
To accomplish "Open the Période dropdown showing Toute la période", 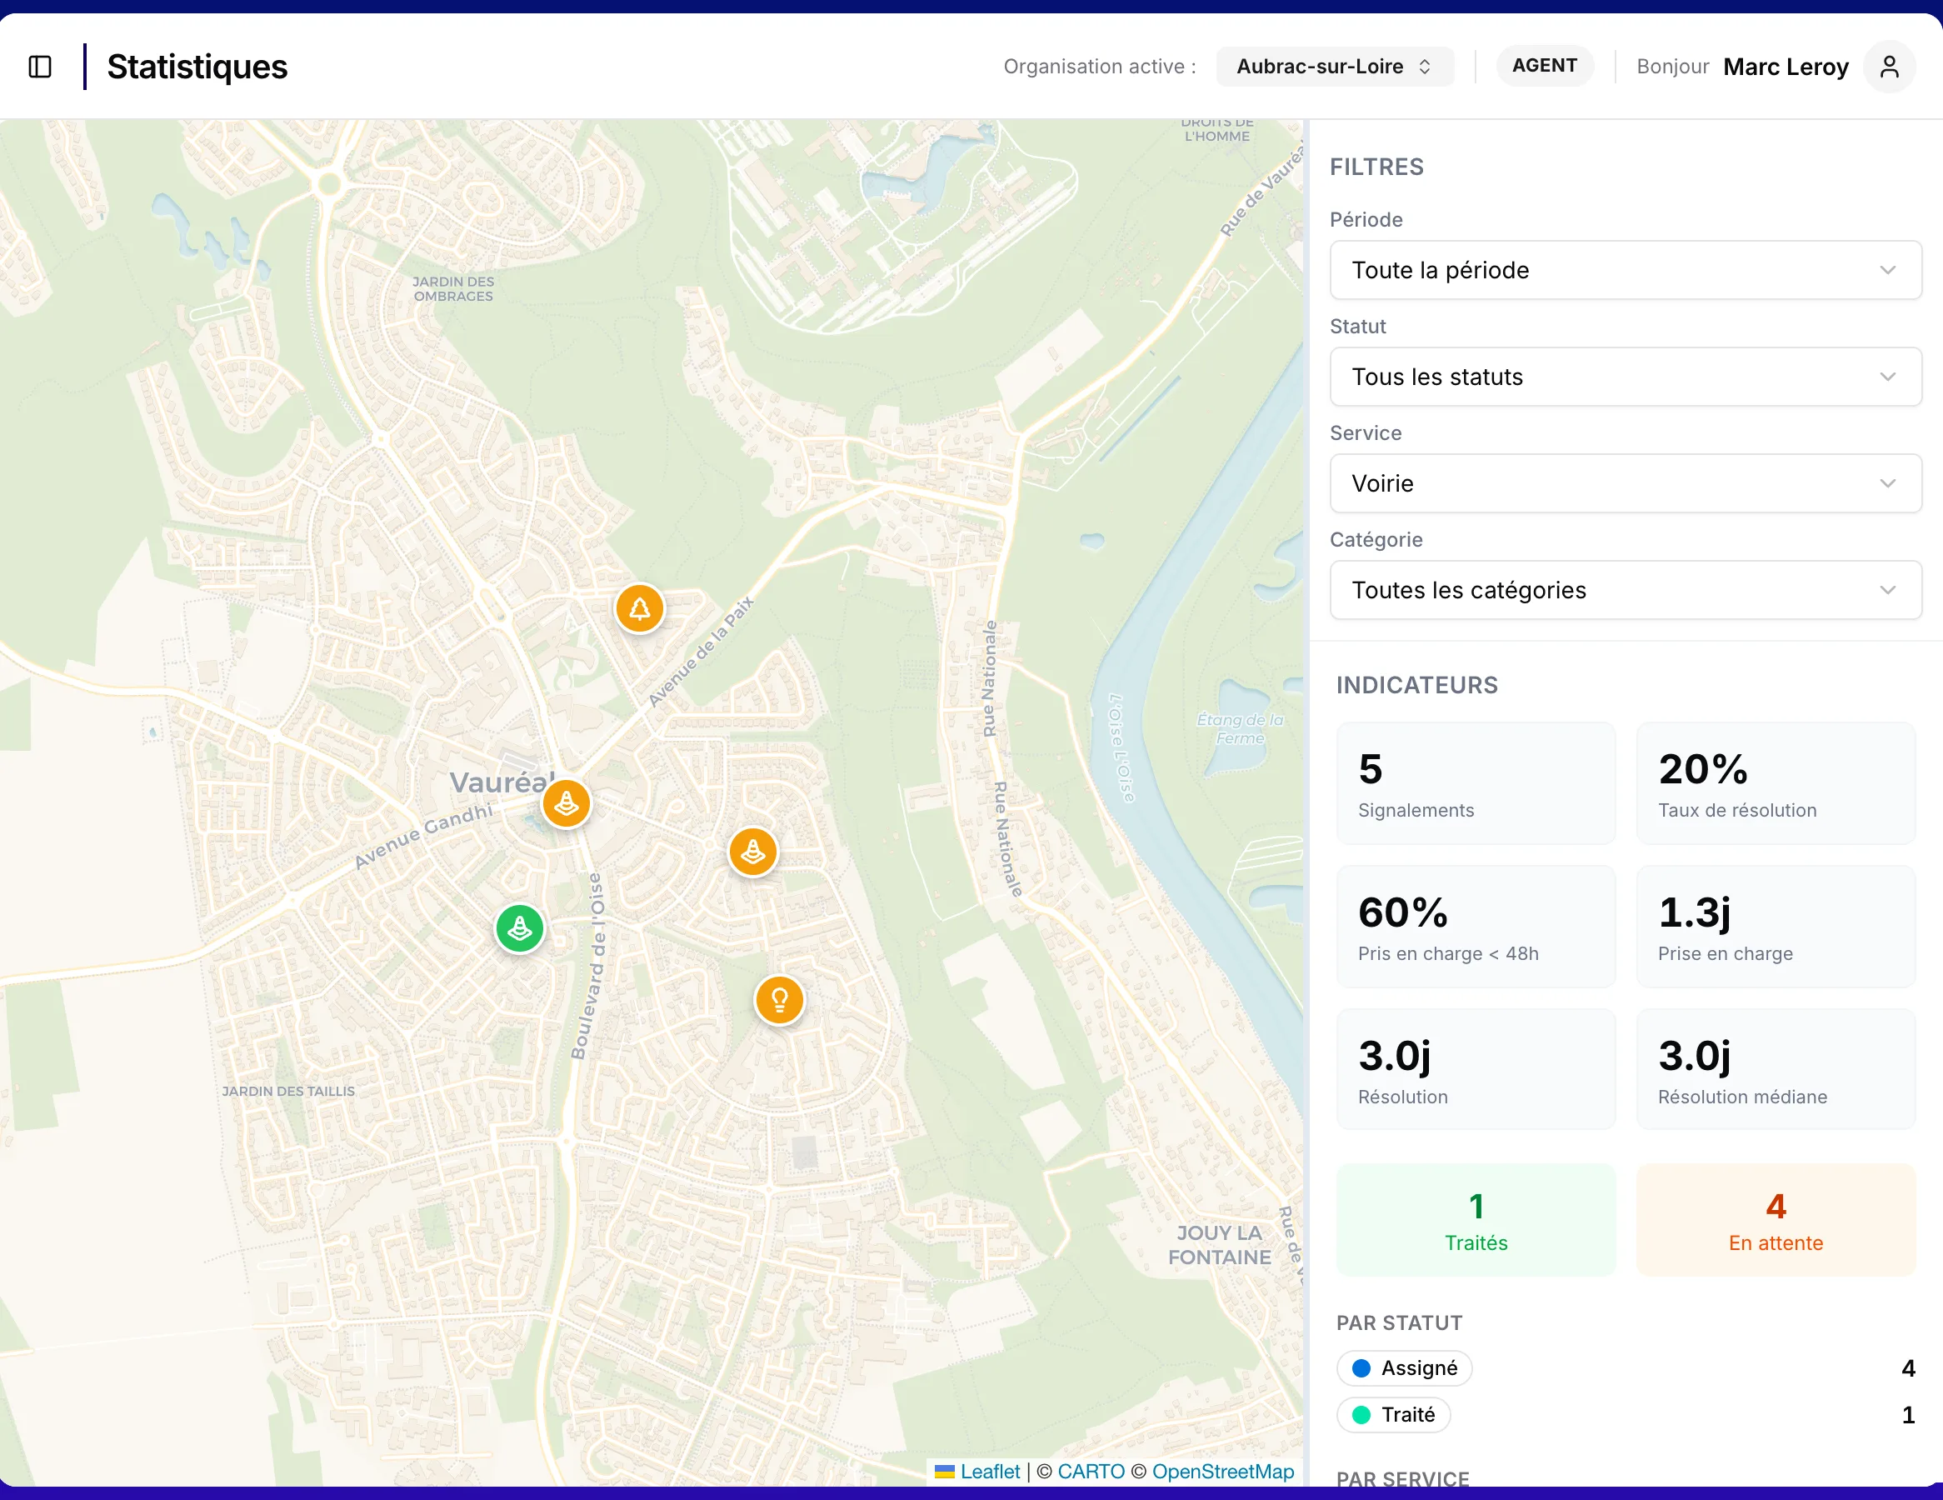I will pyautogui.click(x=1625, y=269).
